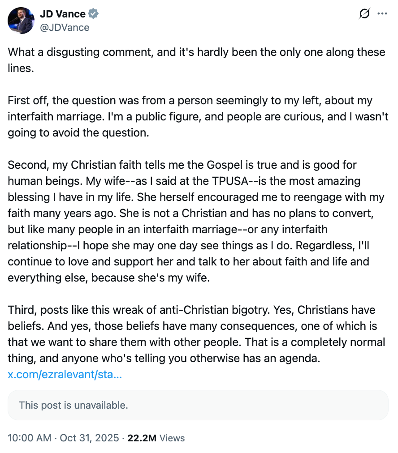Screen dimensions: 398x453
Task: Follow the x.com/ezralevant/sta... link
Action: coord(65,374)
